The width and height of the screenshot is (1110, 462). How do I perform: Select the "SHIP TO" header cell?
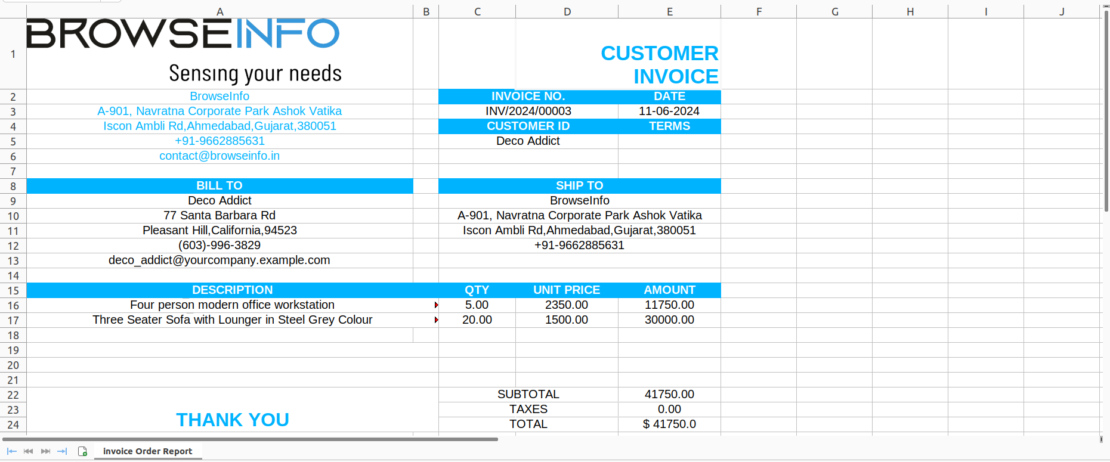pyautogui.click(x=580, y=186)
